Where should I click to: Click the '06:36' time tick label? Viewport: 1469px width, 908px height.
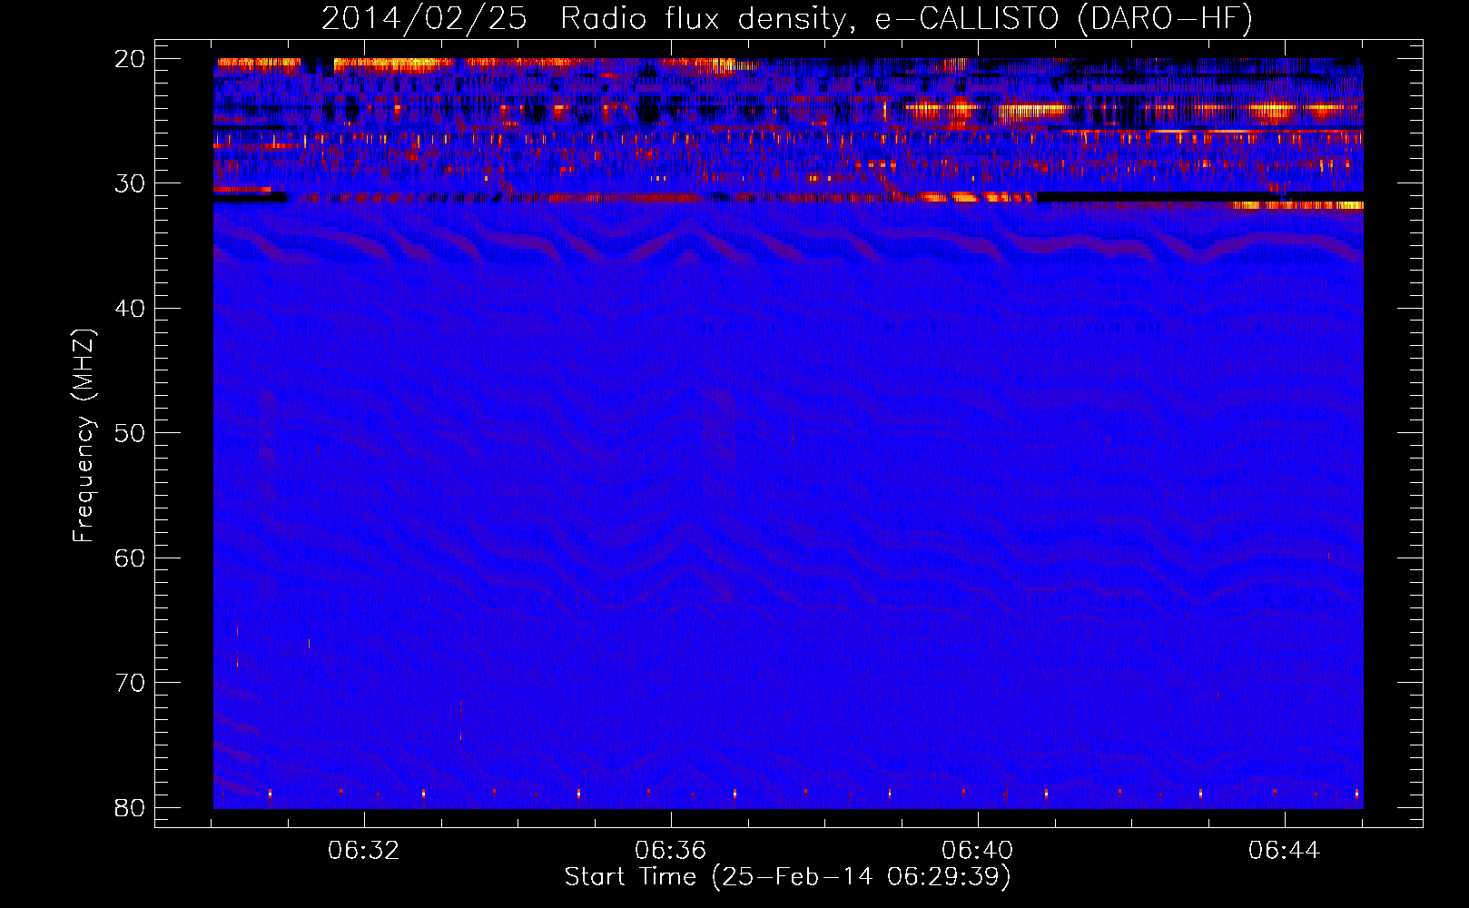(x=671, y=851)
